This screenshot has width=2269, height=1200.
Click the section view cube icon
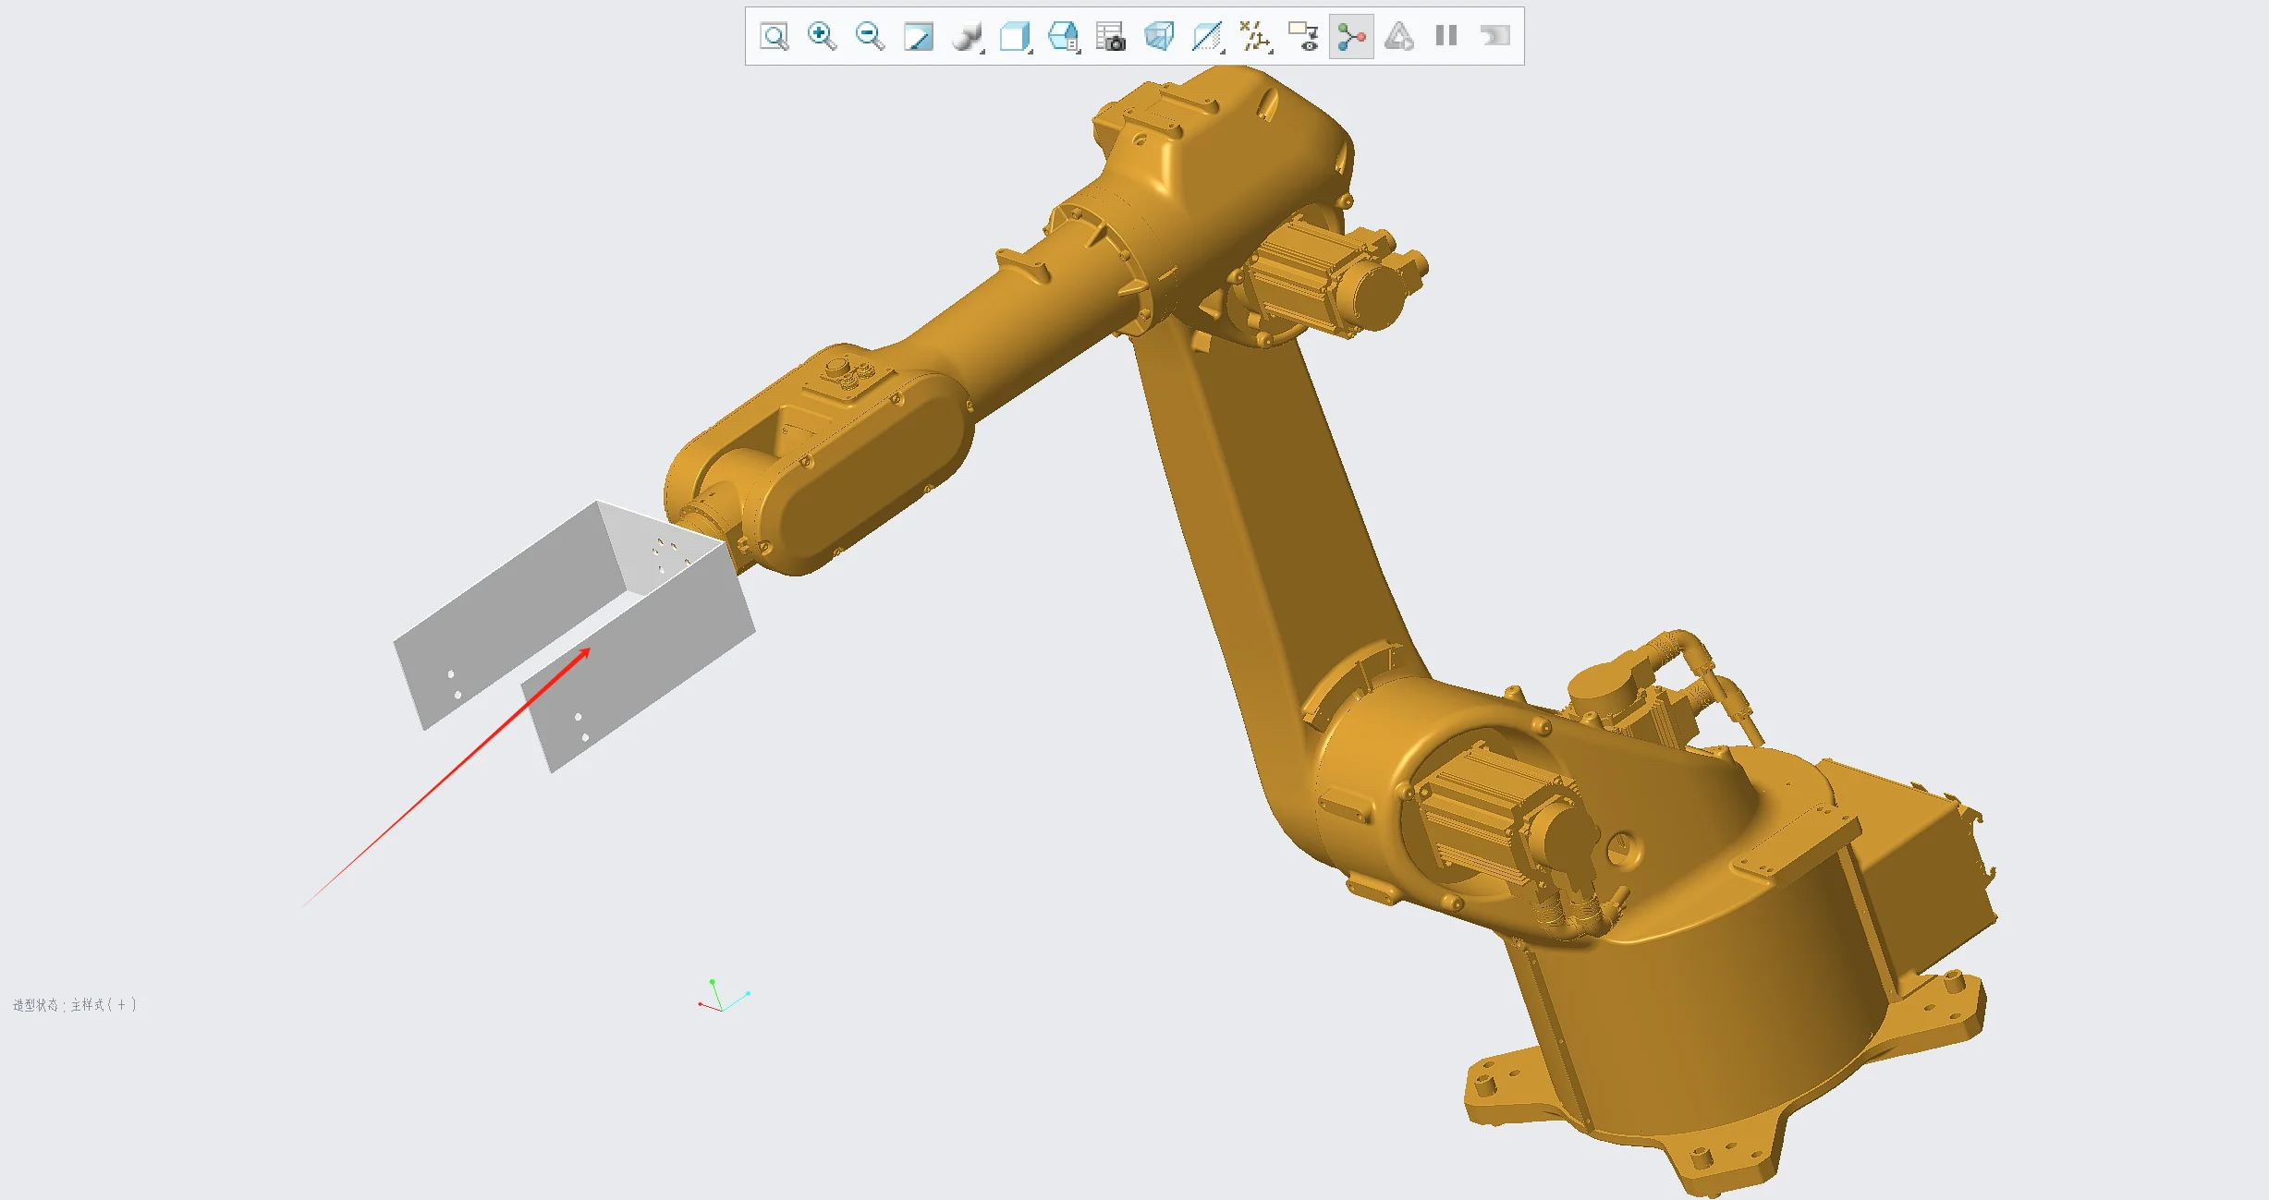pyautogui.click(x=1160, y=35)
